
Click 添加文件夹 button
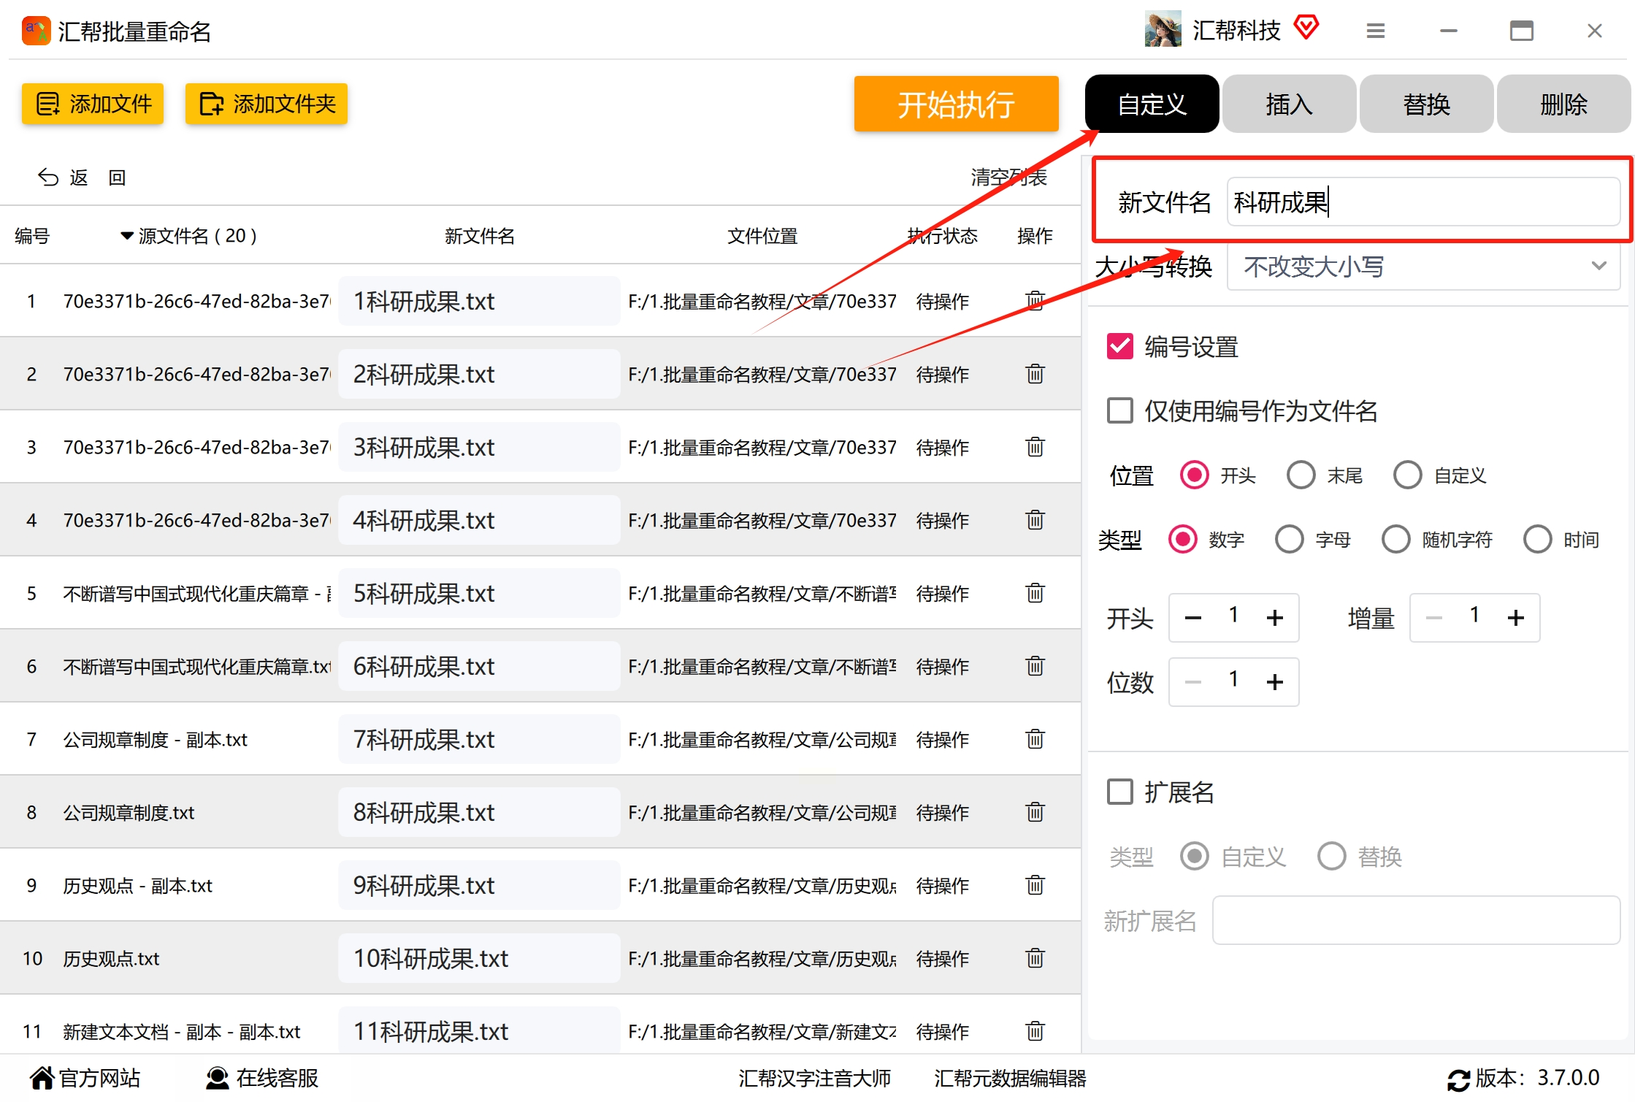(x=267, y=104)
